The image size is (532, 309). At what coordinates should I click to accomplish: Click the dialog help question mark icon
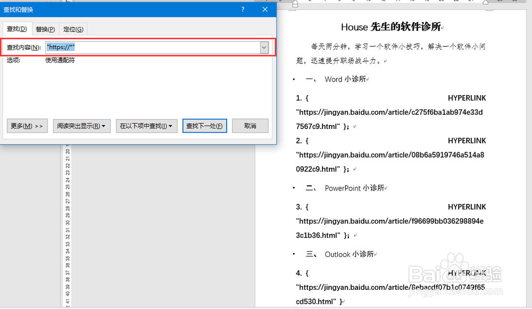tap(243, 10)
